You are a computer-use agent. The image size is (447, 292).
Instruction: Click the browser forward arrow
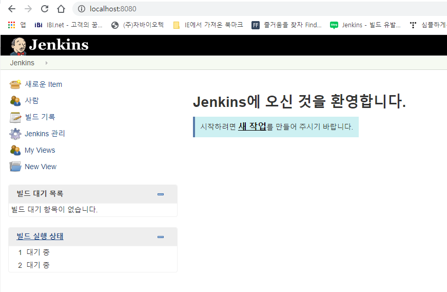pyautogui.click(x=28, y=9)
